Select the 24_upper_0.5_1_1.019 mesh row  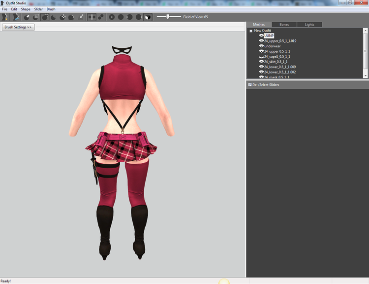click(280, 41)
